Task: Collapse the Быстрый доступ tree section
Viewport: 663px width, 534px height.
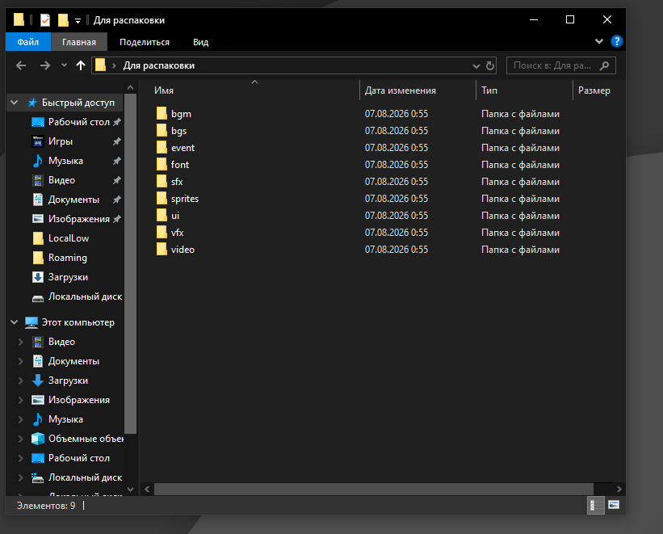Action: click(x=15, y=103)
